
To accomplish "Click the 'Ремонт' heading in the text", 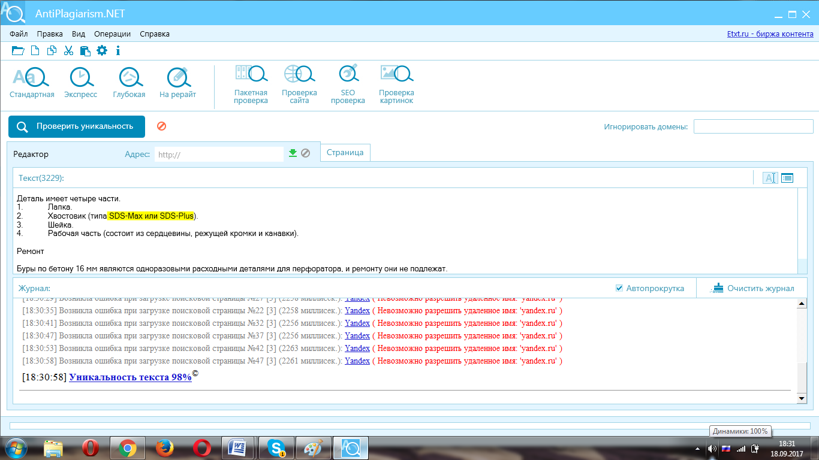I will click(31, 251).
